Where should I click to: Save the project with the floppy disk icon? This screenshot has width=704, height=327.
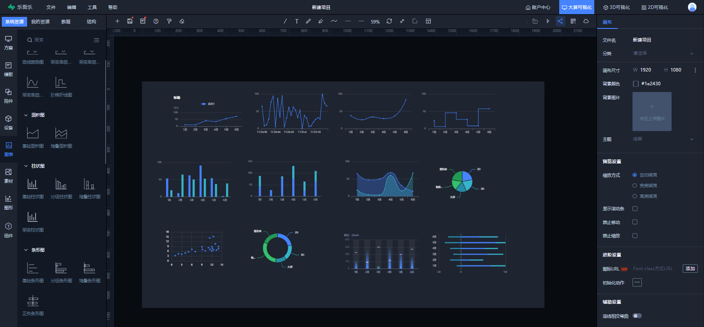click(130, 21)
